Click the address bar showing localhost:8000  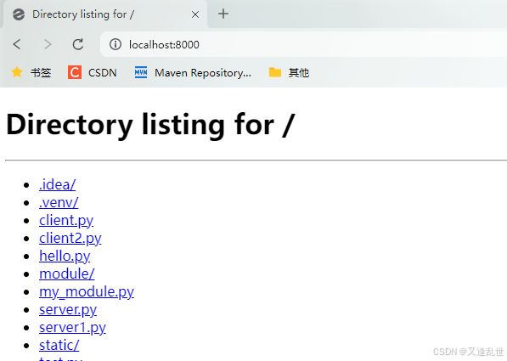tap(304, 44)
